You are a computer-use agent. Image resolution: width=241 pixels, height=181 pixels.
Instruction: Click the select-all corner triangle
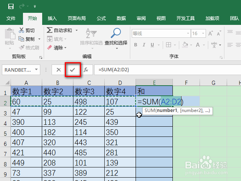(8, 83)
